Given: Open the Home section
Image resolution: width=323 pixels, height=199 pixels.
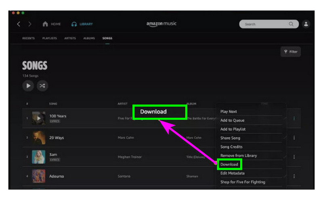Looking at the screenshot, I should click(52, 24).
